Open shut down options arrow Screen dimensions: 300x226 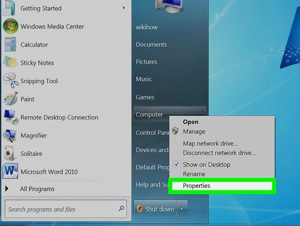pyautogui.click(x=182, y=209)
